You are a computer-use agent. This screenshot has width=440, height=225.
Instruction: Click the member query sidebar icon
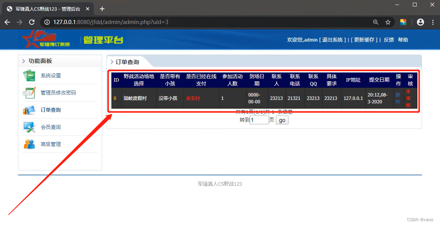coord(29,127)
